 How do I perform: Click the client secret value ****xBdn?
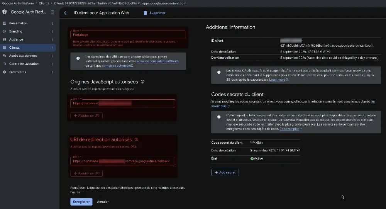pyautogui.click(x=256, y=143)
